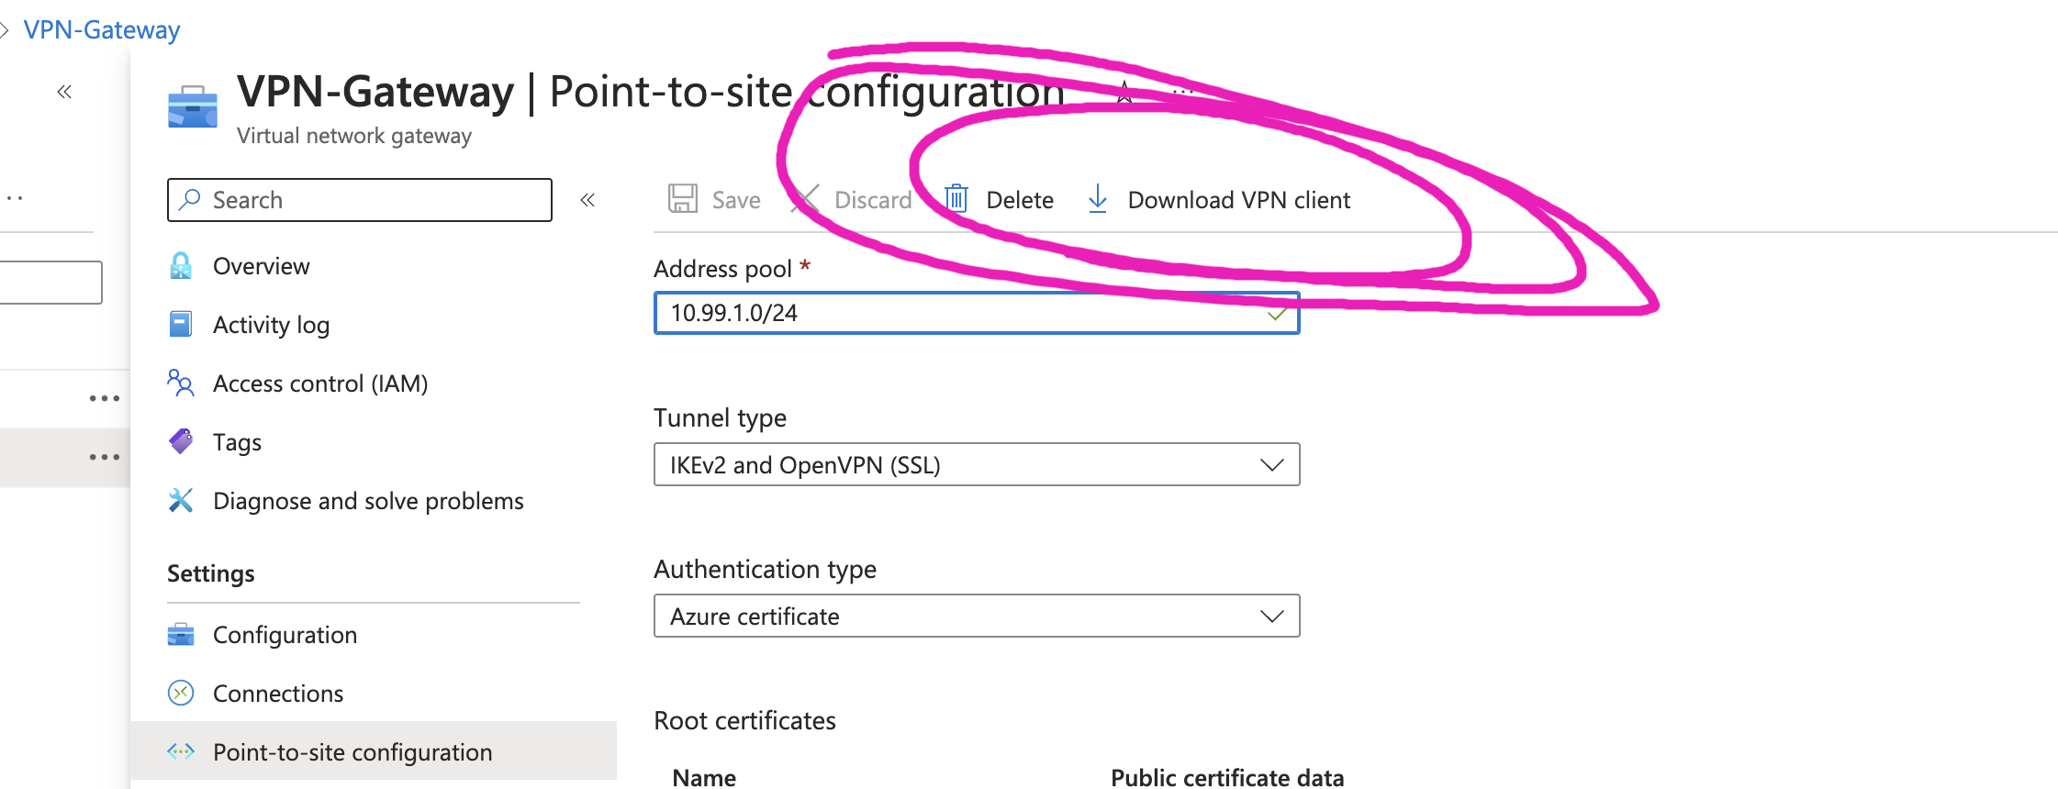
Task: Open the more options ellipsis next to title
Action: (x=1183, y=92)
